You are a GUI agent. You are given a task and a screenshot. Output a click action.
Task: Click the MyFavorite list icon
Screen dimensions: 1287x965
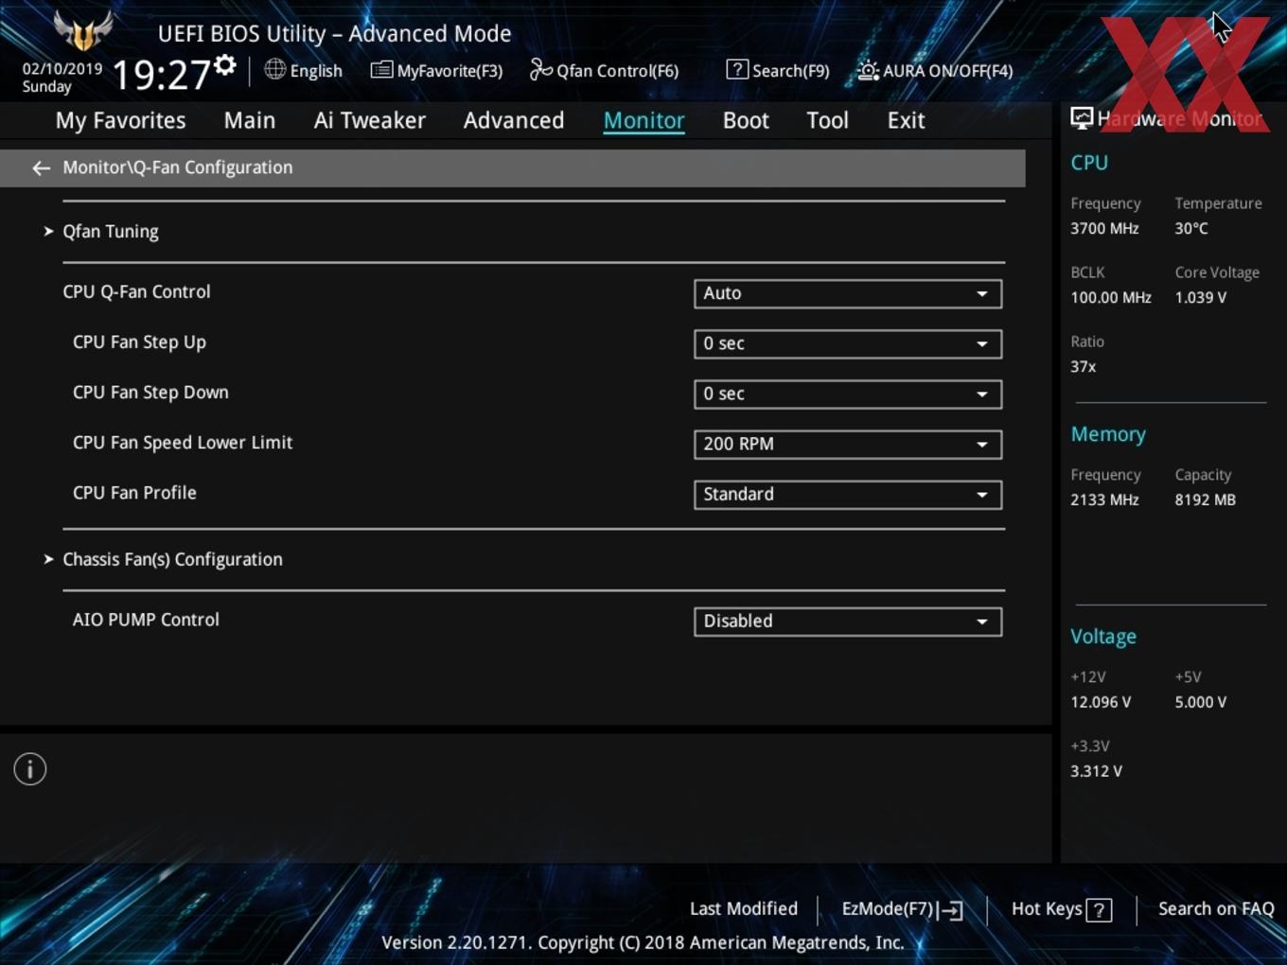(x=381, y=70)
